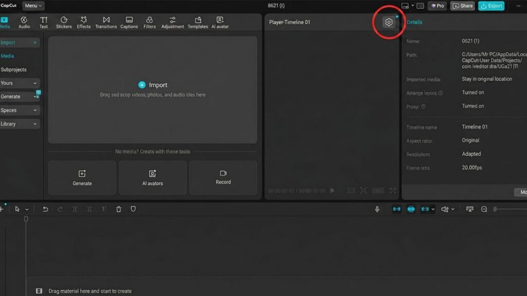527x296 pixels.
Task: Click the Share button
Action: coord(463,6)
